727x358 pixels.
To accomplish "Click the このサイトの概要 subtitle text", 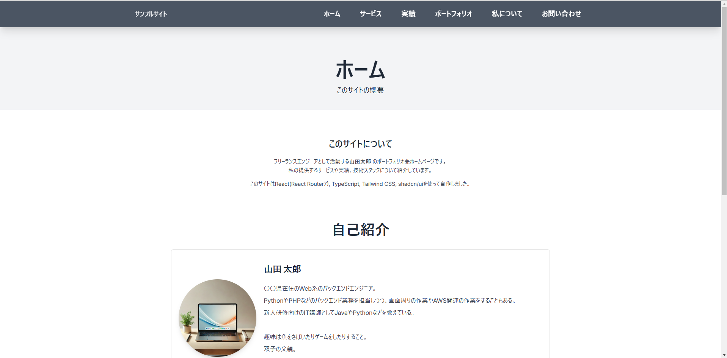I will 360,90.
